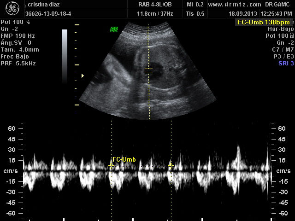Click the depth and frame rate 11.8cm / 37Hz
Viewport: 295px width, 221px height.
155,14
